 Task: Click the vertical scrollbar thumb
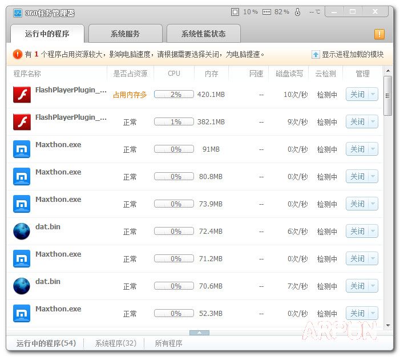(x=387, y=96)
